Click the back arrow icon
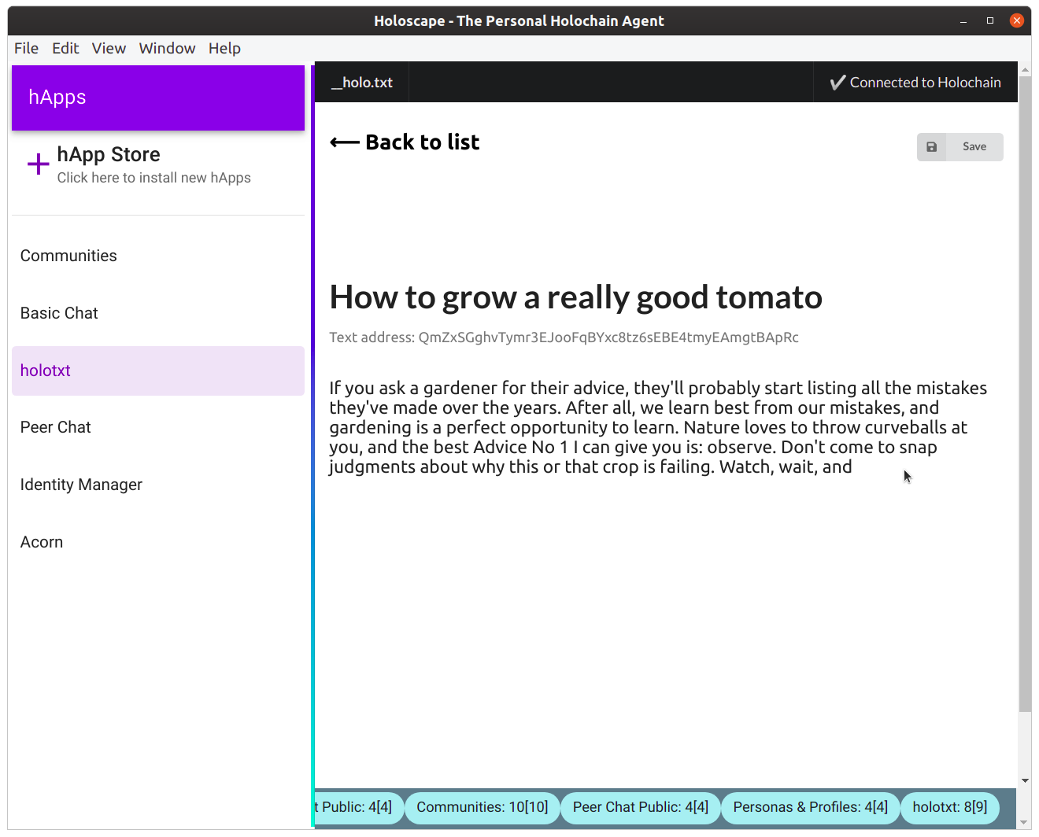The width and height of the screenshot is (1039, 837). (345, 142)
